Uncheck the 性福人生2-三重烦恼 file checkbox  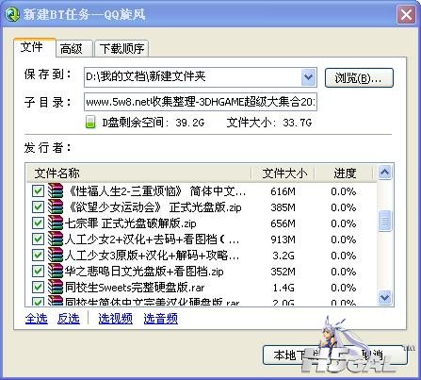coord(38,190)
